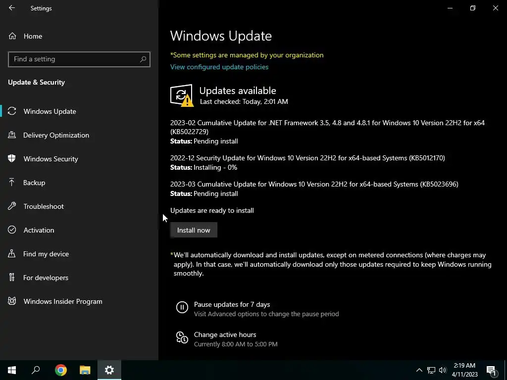Click the For developers tools icon
Image resolution: width=507 pixels, height=380 pixels.
coord(12,277)
